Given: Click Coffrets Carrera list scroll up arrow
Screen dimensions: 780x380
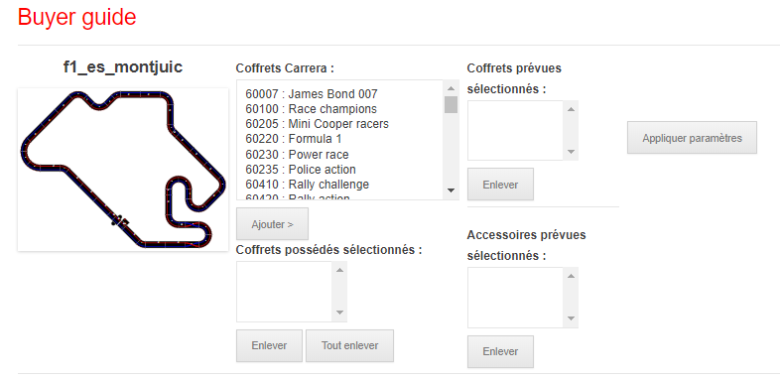Looking at the screenshot, I should [452, 88].
